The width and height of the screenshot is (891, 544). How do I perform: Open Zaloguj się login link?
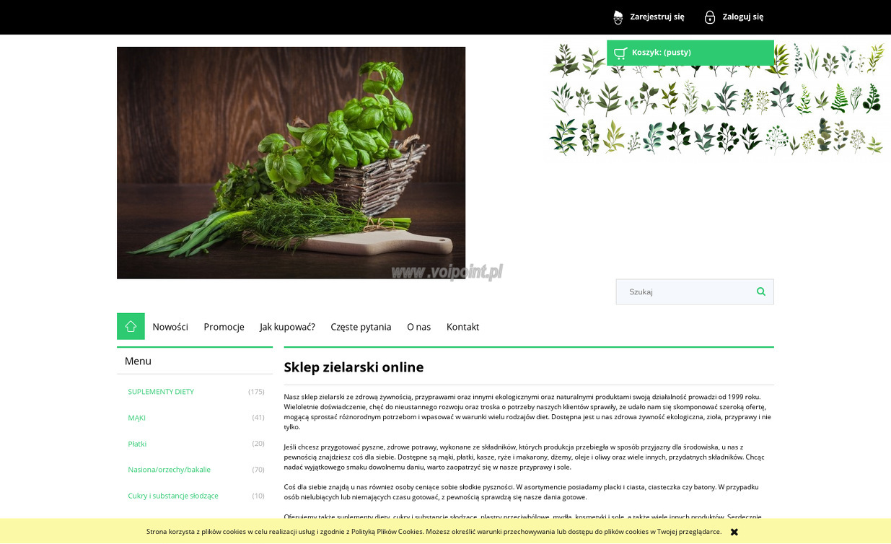(742, 17)
